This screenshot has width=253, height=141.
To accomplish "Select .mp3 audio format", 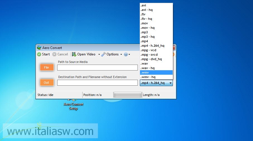I will point(156,32).
